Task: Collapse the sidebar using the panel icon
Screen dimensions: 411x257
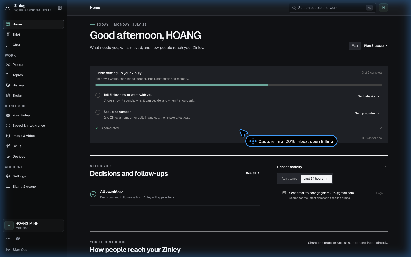Action: (x=60, y=8)
